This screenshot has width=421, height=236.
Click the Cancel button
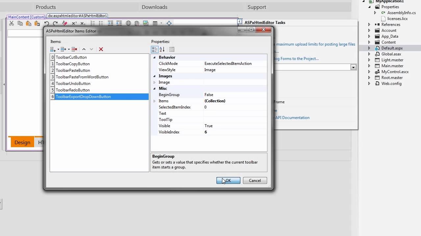point(255,181)
